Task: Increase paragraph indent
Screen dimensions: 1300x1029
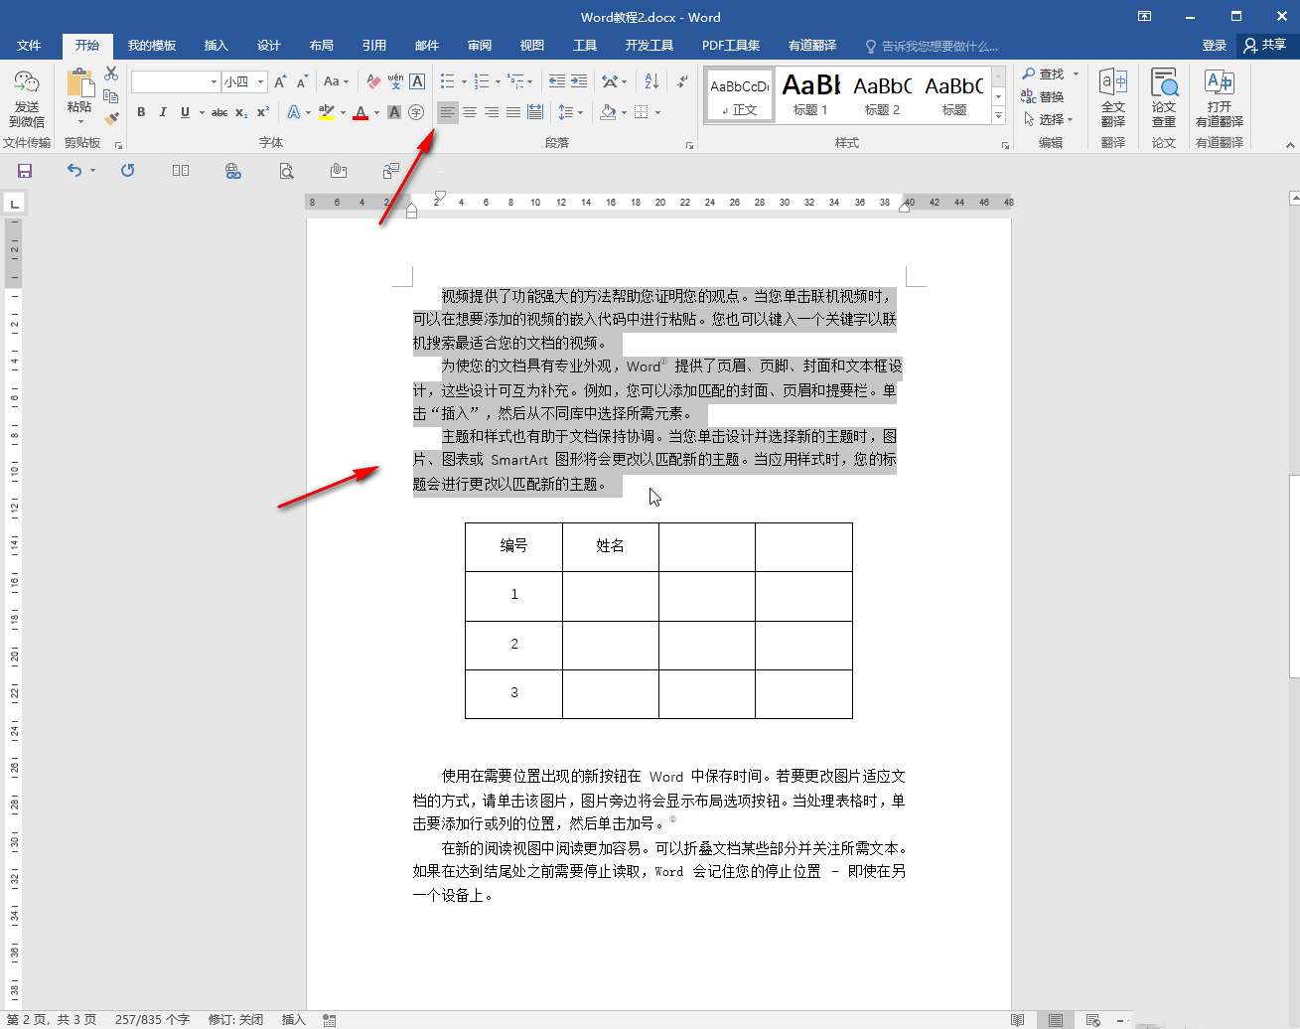Action: click(x=579, y=81)
